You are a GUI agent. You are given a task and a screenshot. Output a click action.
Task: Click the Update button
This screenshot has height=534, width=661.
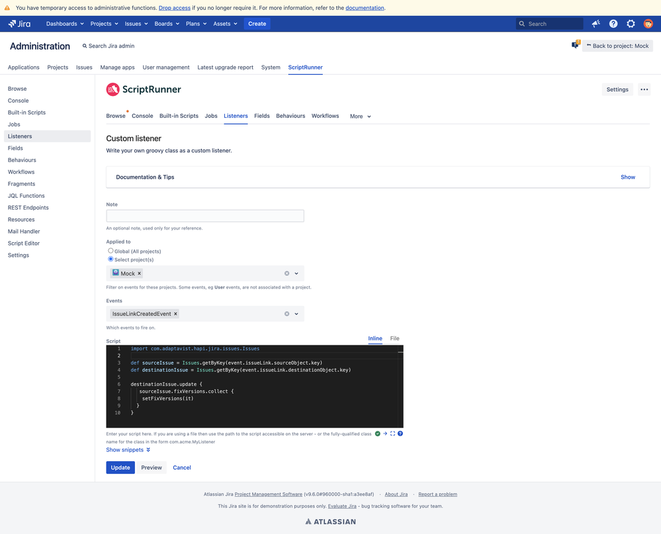pyautogui.click(x=120, y=467)
